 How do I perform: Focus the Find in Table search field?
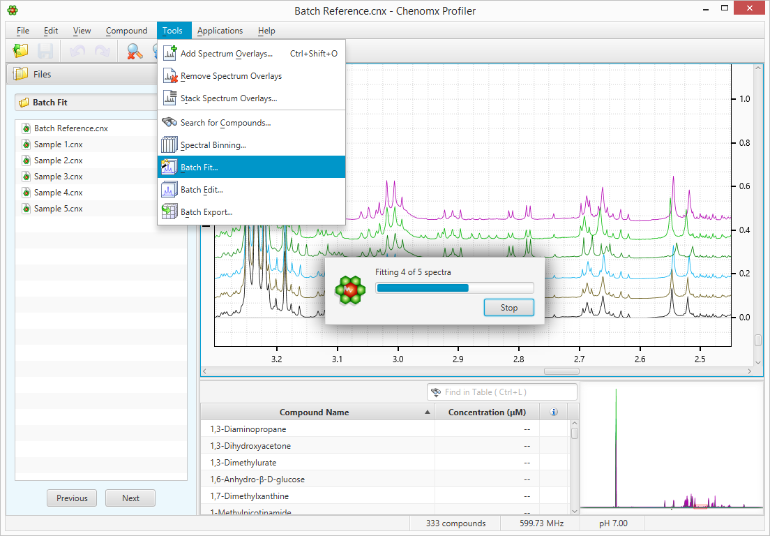502,392
